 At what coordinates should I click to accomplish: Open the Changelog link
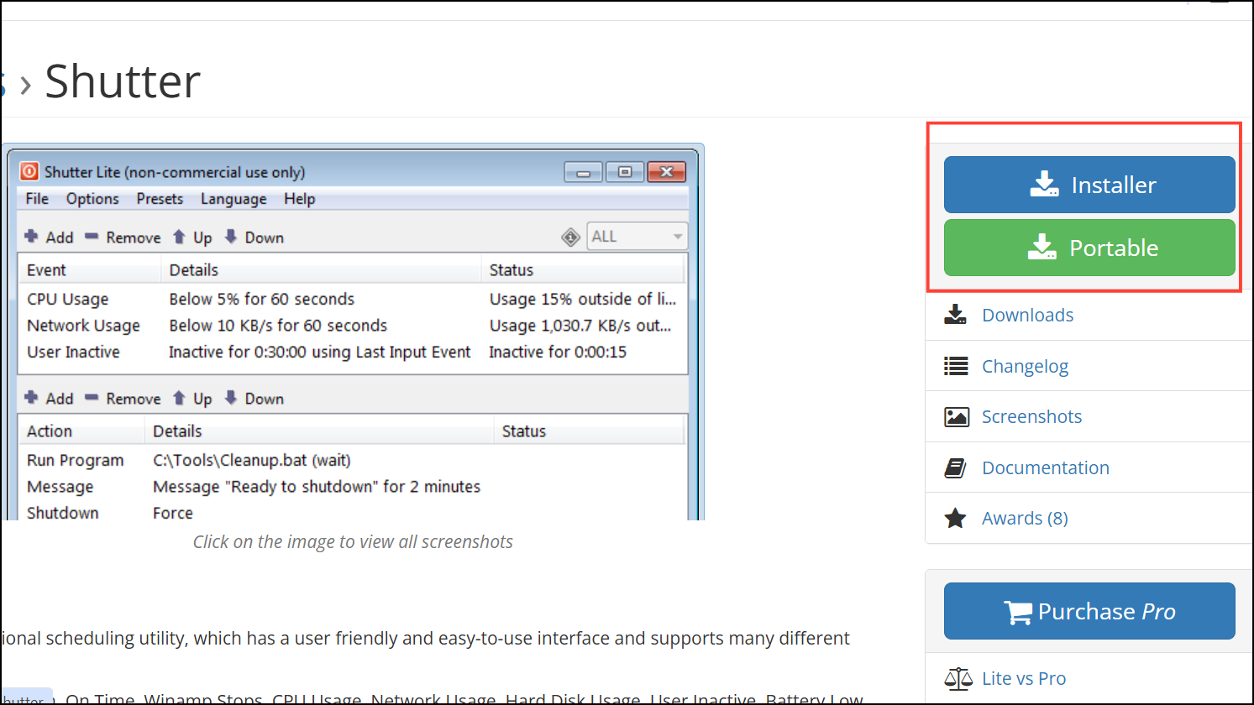click(x=1025, y=366)
